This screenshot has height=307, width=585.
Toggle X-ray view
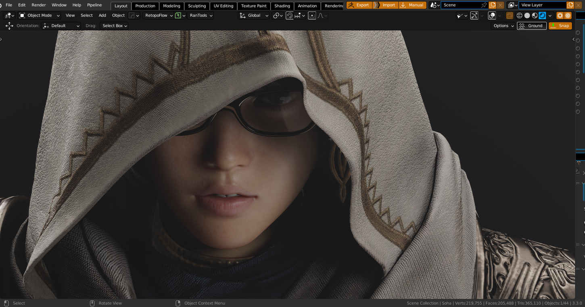coord(510,15)
